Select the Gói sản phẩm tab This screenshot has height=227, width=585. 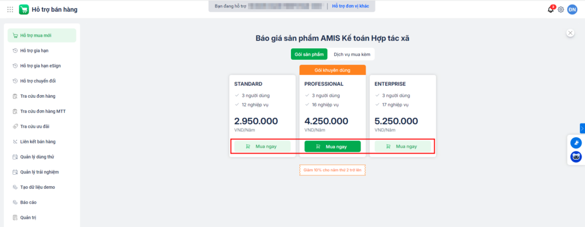tap(309, 54)
